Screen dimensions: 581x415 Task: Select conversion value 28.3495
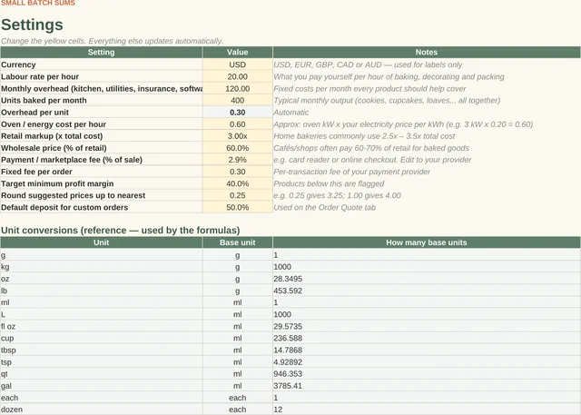(x=427, y=279)
